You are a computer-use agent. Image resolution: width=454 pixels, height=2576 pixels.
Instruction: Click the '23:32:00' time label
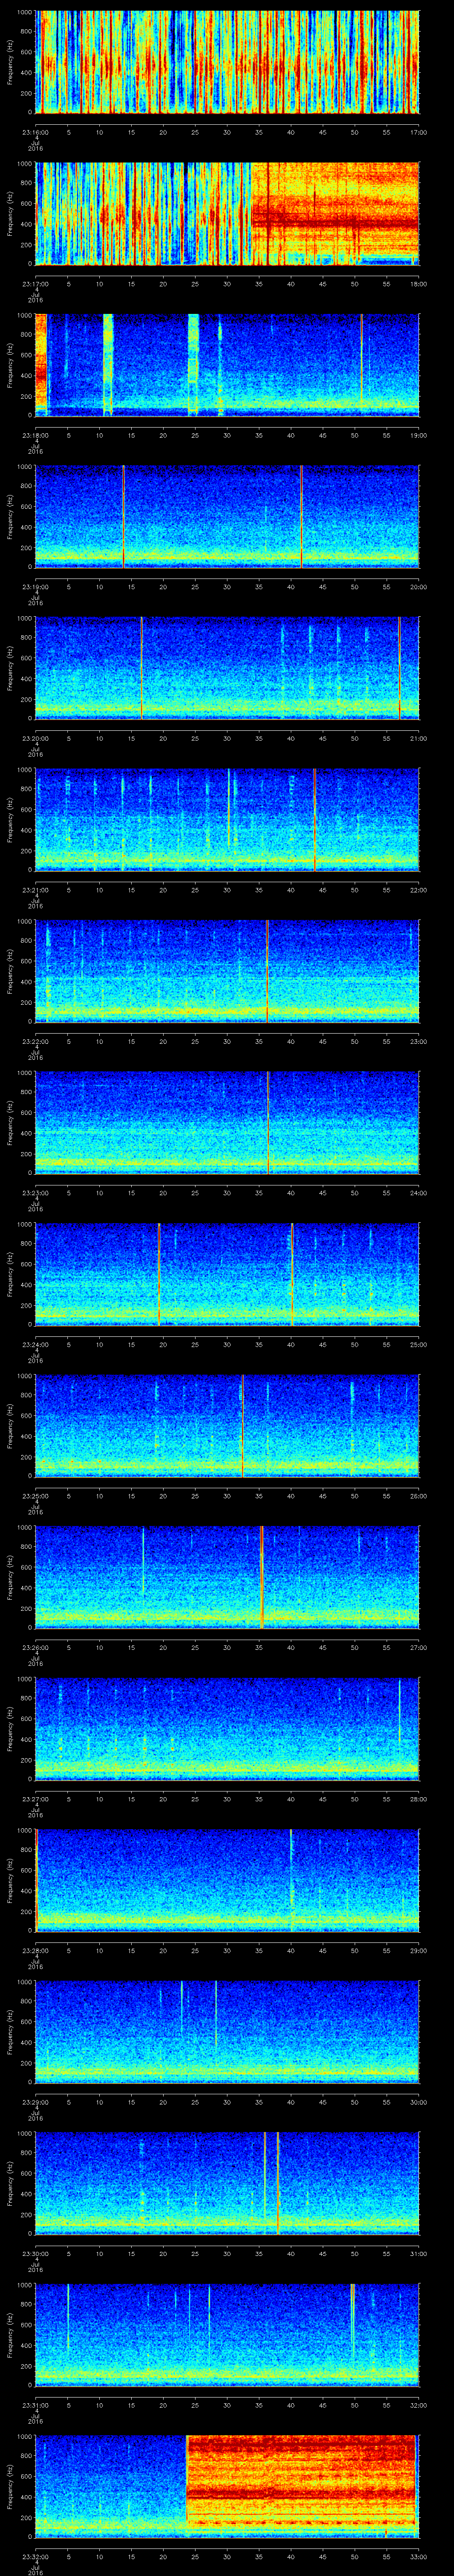pos(35,2558)
